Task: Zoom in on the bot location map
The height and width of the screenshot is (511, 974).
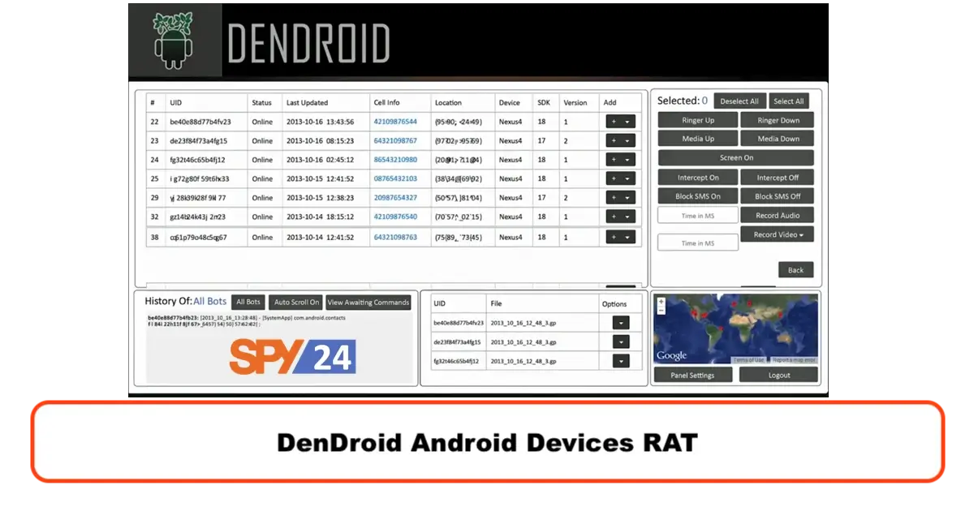Action: coord(662,302)
